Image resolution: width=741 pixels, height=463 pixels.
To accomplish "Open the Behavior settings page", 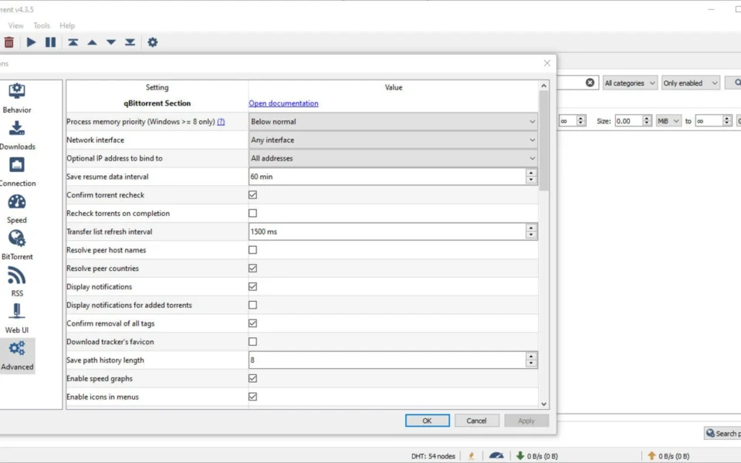I will point(17,98).
